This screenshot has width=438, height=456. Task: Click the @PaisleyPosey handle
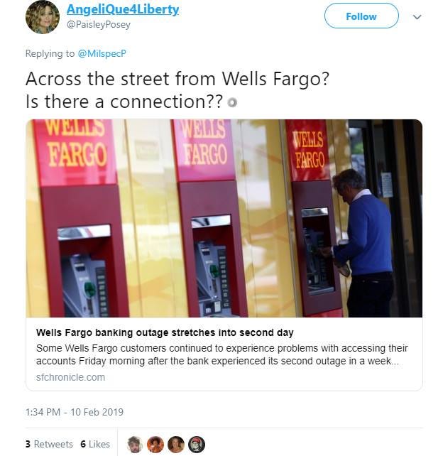(x=99, y=24)
